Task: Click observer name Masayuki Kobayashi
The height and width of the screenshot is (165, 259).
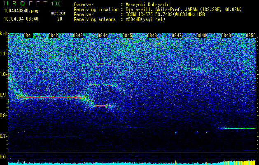Action: [x=148, y=5]
